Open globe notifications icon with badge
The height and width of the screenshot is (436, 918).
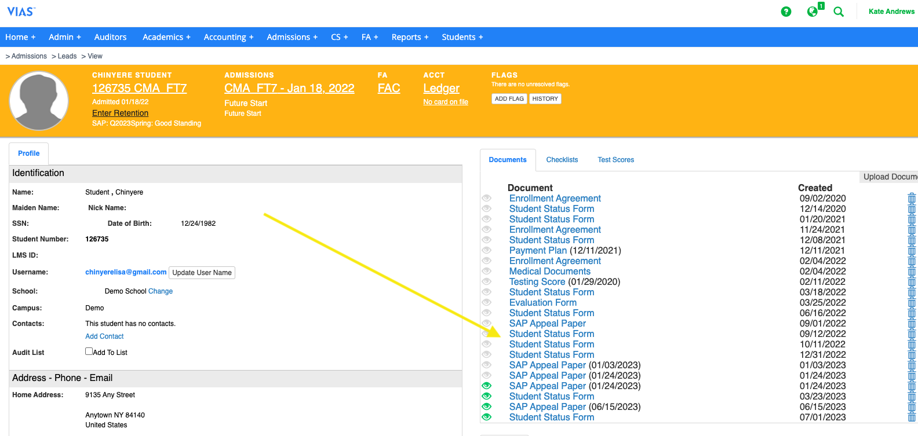[x=813, y=12]
